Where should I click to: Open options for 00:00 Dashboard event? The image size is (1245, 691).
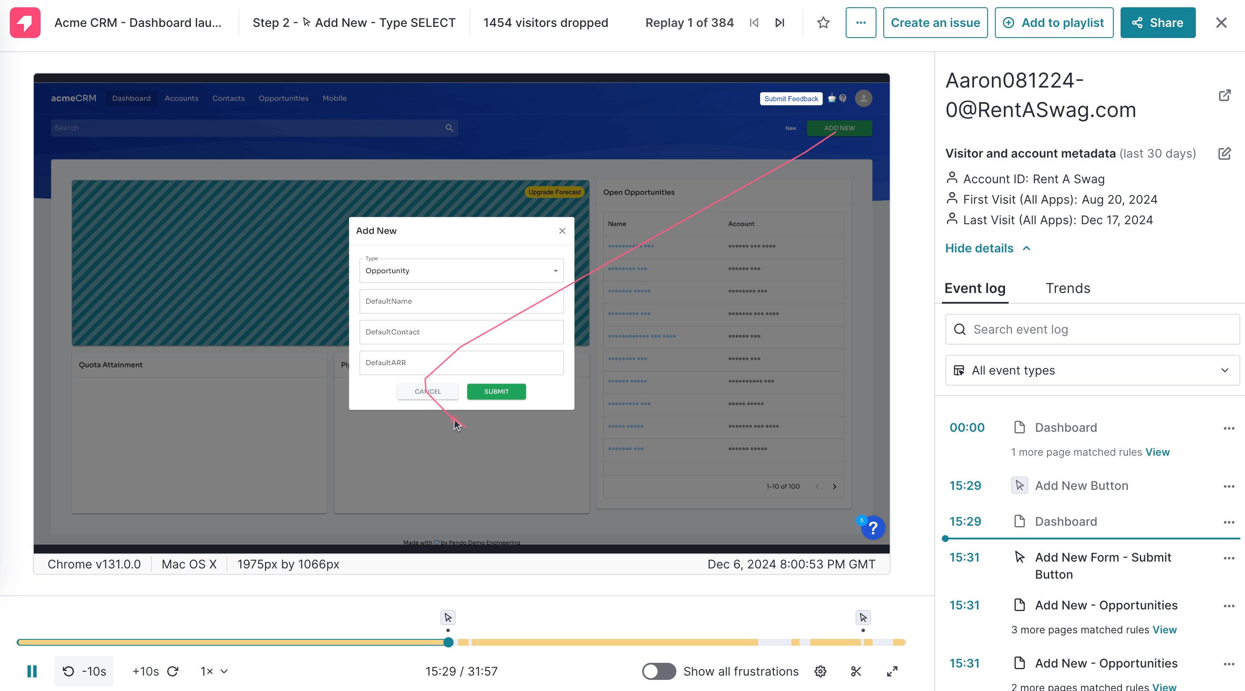pyautogui.click(x=1229, y=428)
